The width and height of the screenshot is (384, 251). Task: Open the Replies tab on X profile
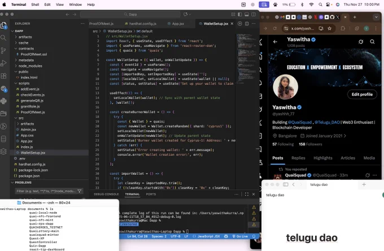pos(298,158)
